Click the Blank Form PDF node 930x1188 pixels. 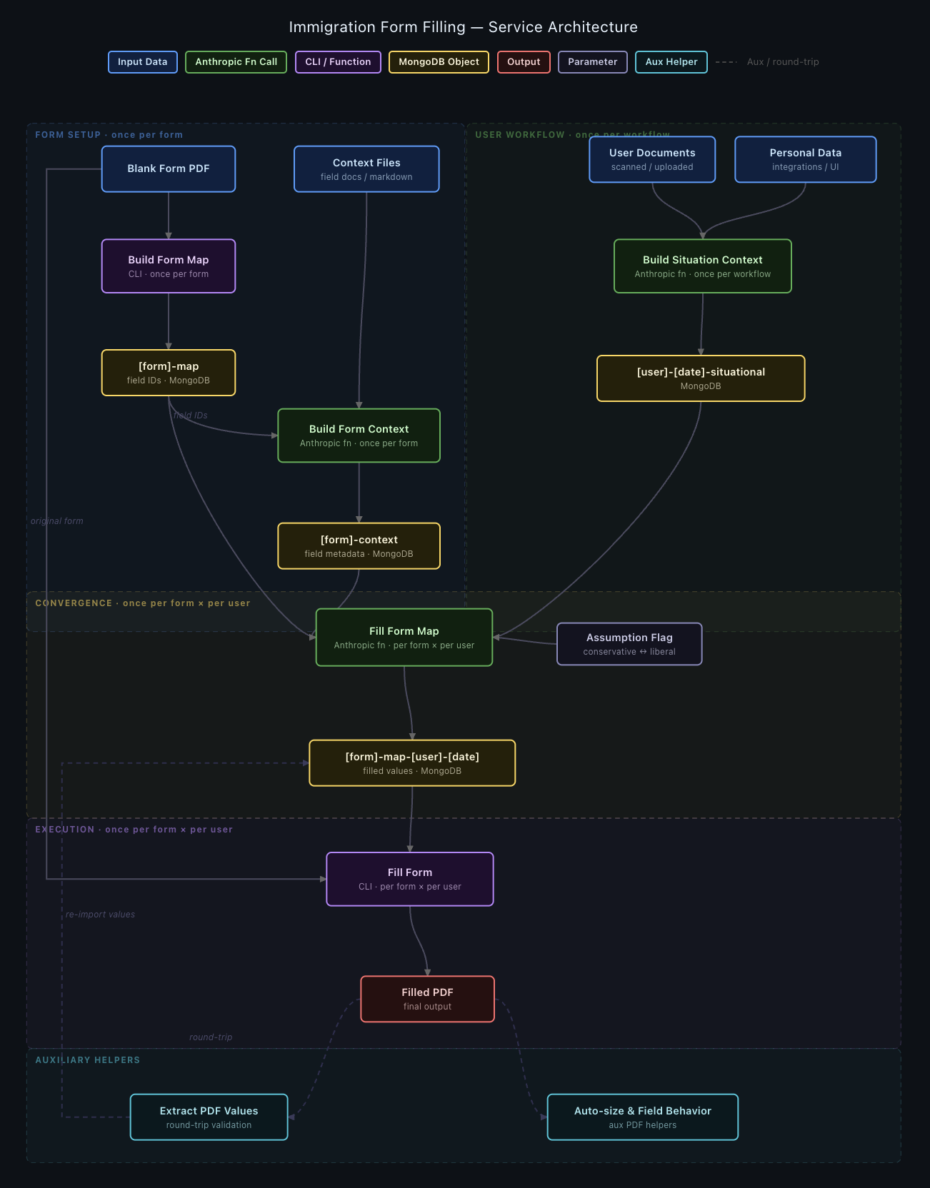169,169
